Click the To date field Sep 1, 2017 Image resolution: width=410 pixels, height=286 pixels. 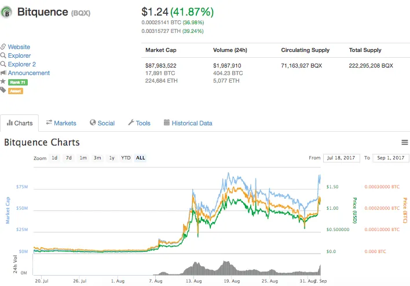[391, 158]
